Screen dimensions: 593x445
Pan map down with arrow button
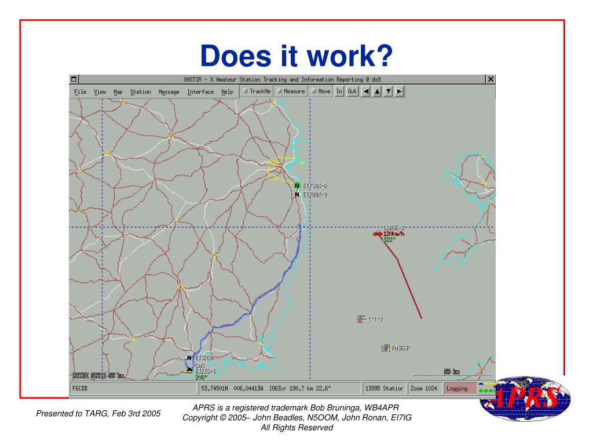click(389, 91)
